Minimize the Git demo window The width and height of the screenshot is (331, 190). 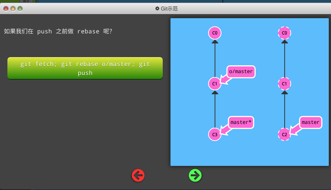tap(13, 9)
